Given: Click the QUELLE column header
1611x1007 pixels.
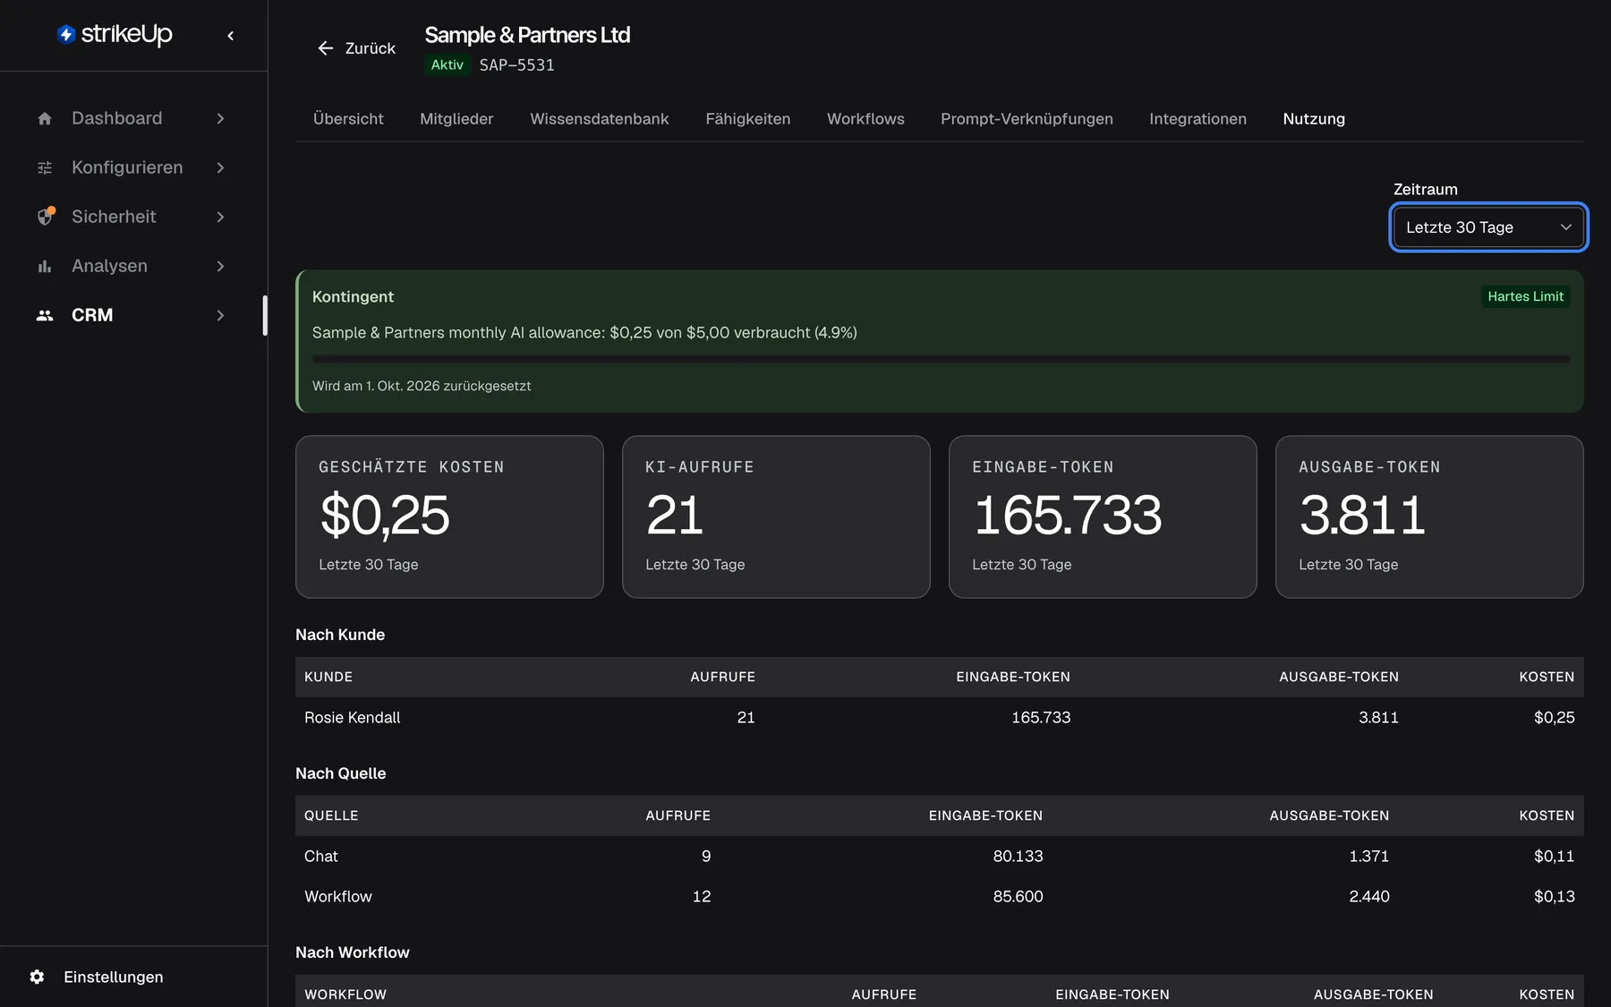Looking at the screenshot, I should coord(331,815).
